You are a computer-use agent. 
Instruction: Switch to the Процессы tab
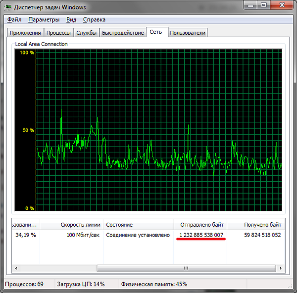pyautogui.click(x=58, y=33)
